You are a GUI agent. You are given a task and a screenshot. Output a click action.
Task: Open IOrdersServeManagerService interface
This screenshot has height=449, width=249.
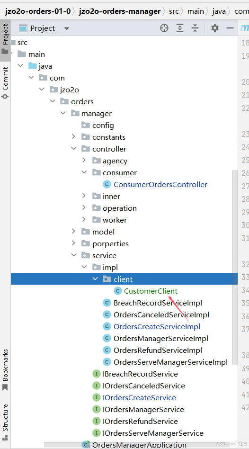click(153, 433)
